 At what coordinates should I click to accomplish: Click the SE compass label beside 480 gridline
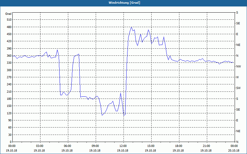click(238, 23)
